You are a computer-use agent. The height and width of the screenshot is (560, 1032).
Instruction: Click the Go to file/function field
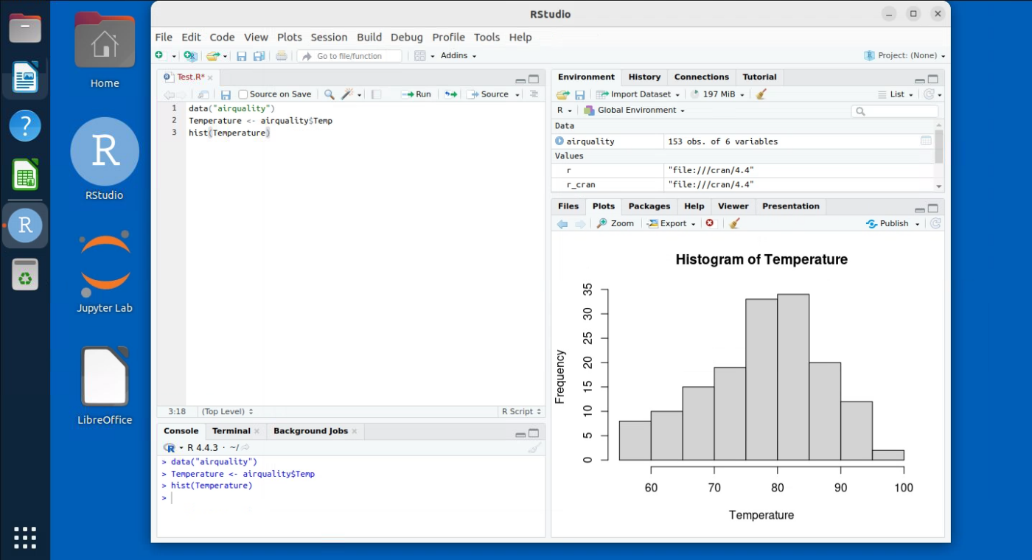(349, 56)
